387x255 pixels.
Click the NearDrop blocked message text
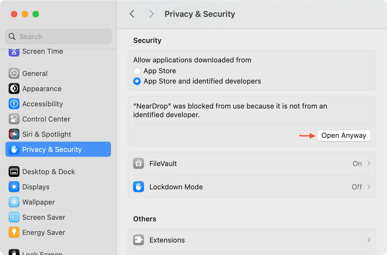(x=230, y=110)
